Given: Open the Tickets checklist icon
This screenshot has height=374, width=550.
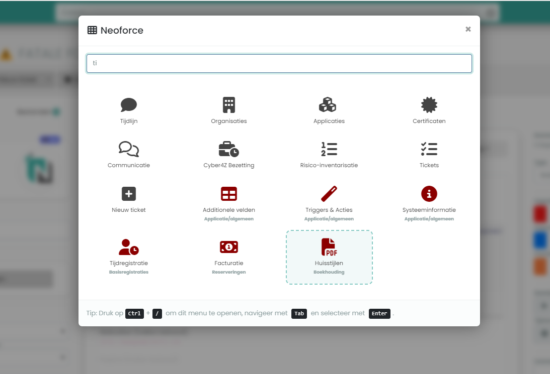Looking at the screenshot, I should (429, 149).
